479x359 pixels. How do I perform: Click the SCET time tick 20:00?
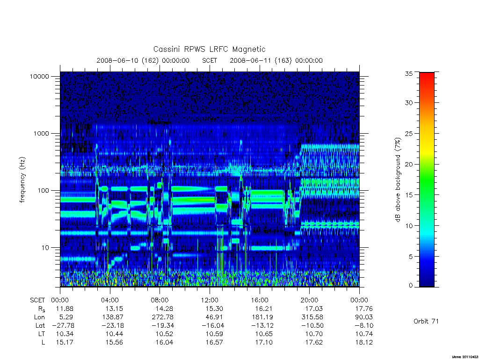(x=310, y=300)
